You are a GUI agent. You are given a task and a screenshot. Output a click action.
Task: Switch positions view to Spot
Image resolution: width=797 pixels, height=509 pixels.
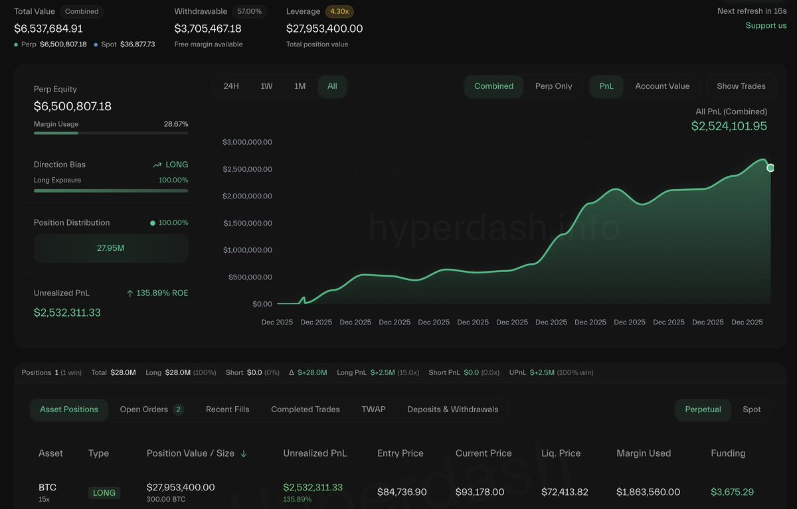tap(751, 409)
